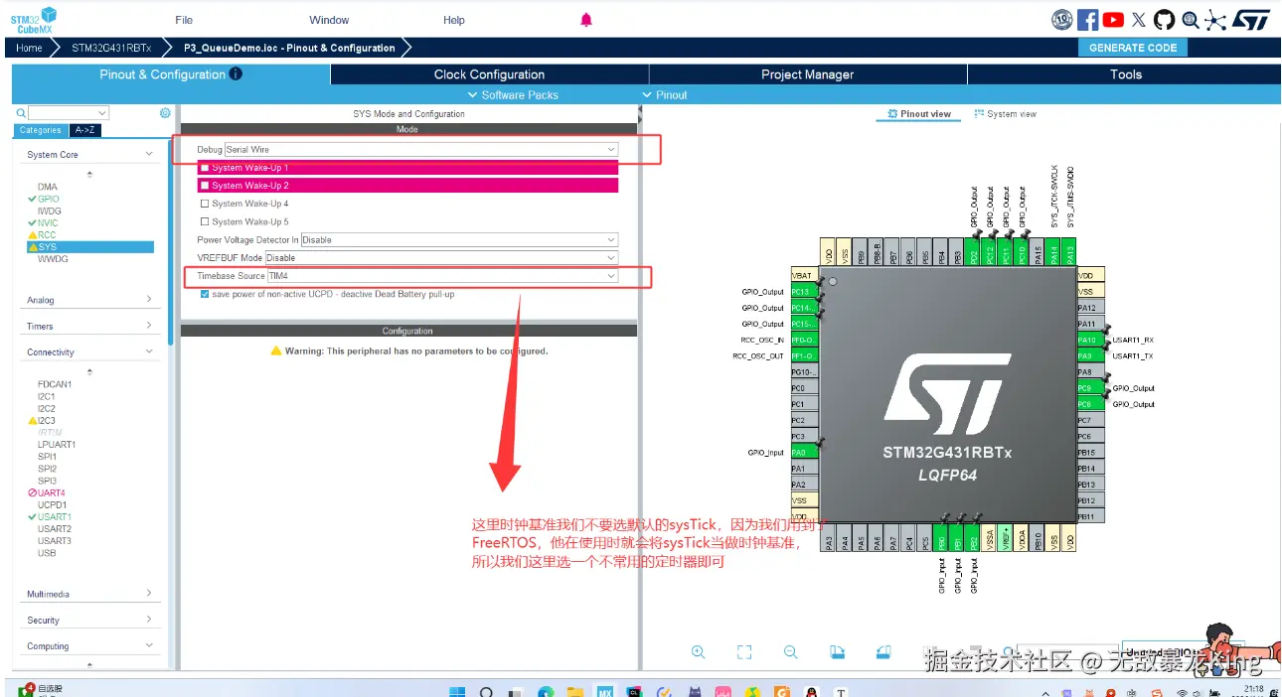The height and width of the screenshot is (697, 1282).
Task: Click the STM32CubeMX logo icon
Action: 34,20
